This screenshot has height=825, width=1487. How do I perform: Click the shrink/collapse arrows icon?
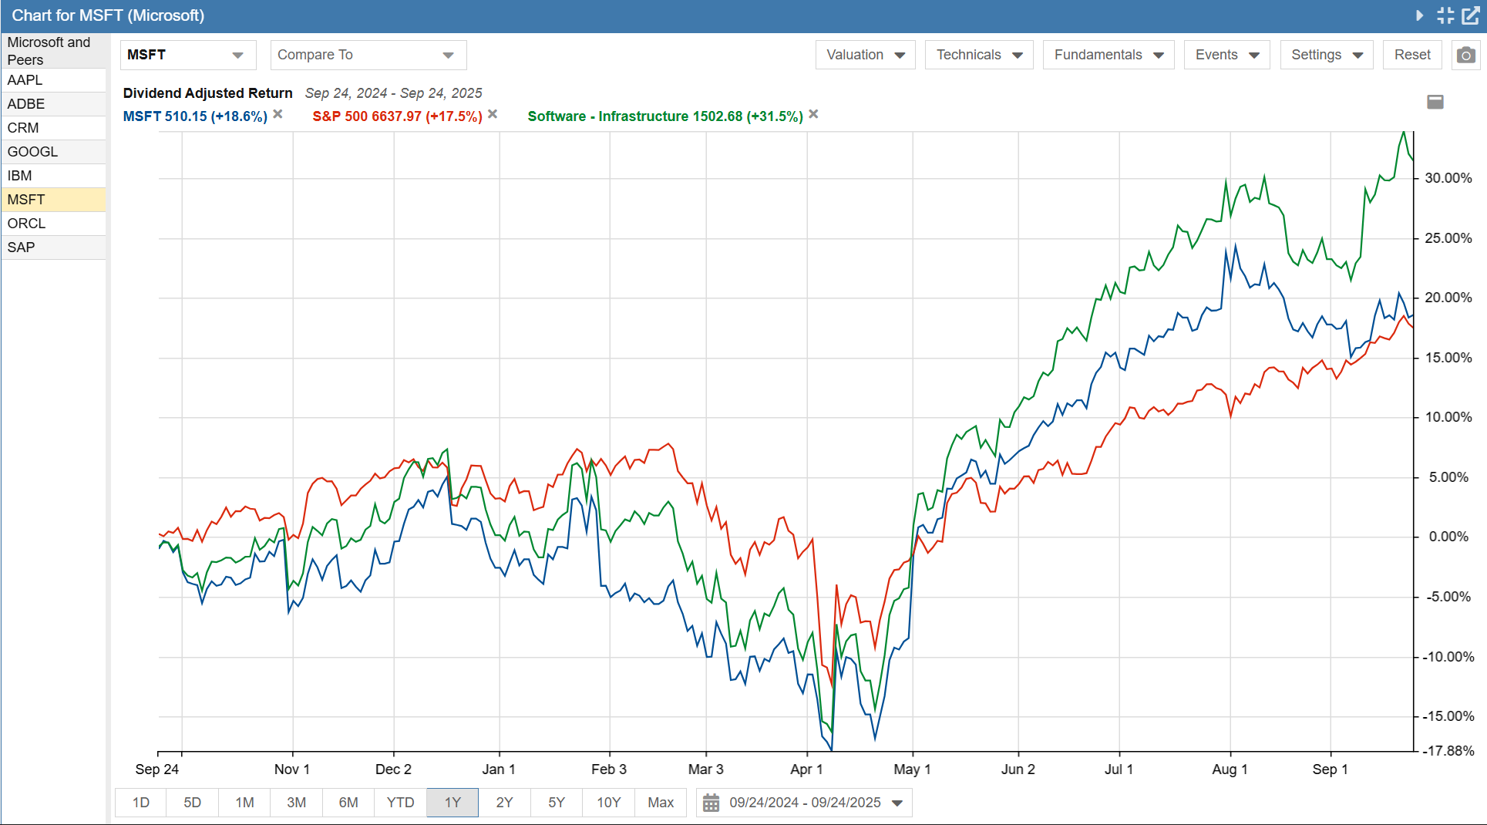click(1445, 15)
